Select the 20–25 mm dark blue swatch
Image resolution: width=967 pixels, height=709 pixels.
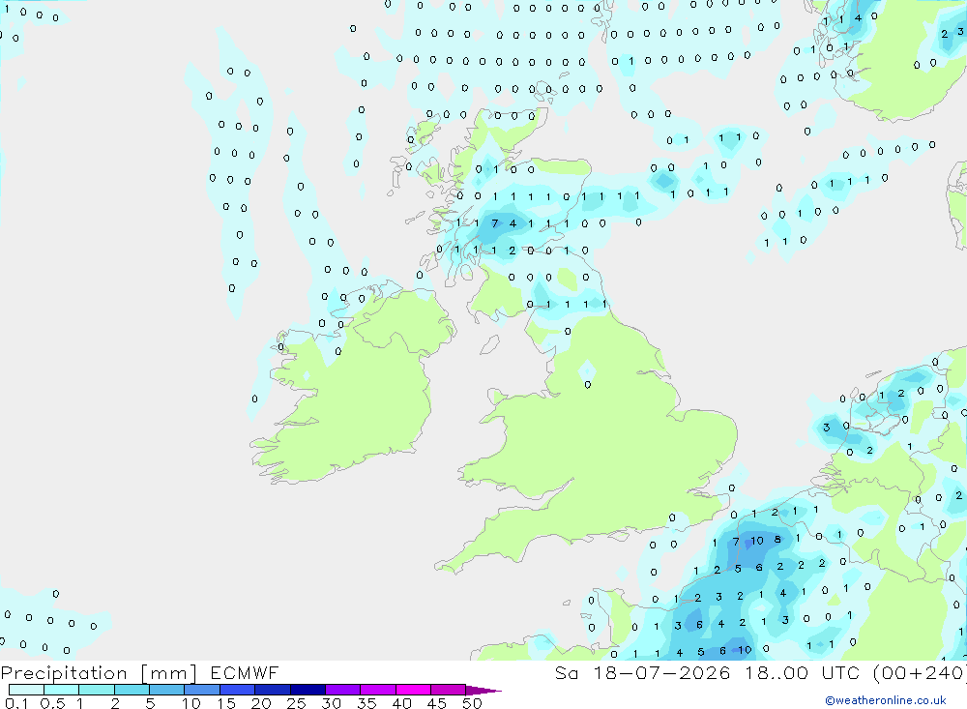273,690
